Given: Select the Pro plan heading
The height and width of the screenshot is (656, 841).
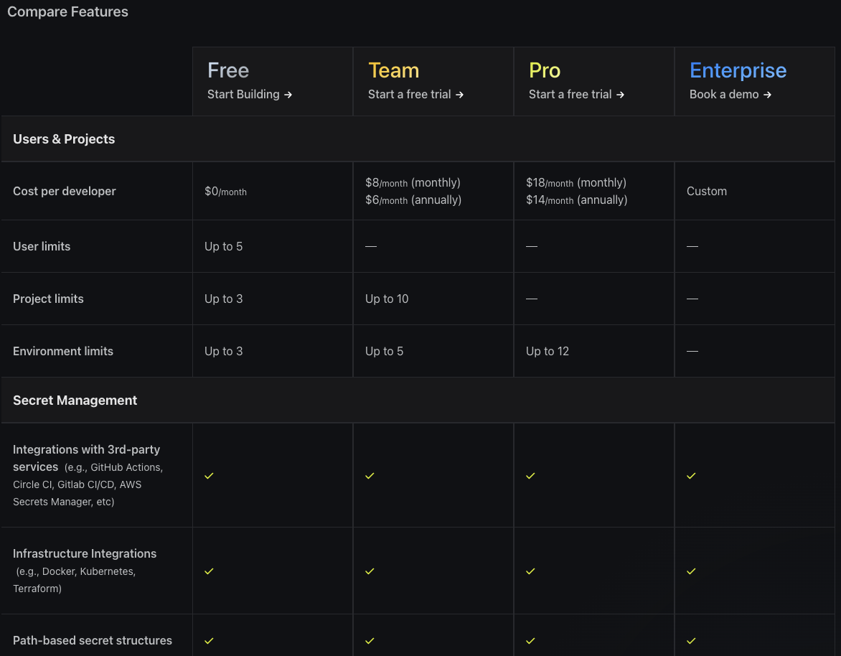Looking at the screenshot, I should [545, 70].
